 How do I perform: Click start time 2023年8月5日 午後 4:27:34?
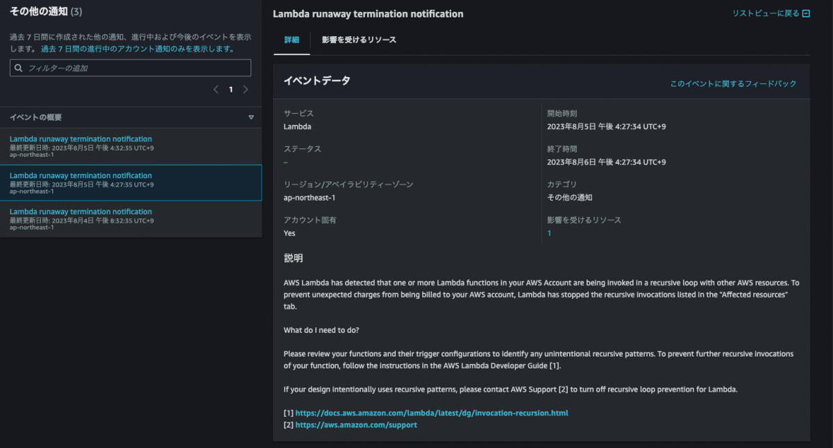point(606,127)
